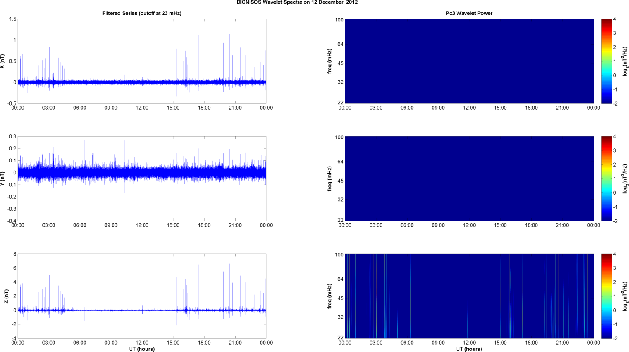
Task: Click 'UT (hours)' label under Z spectrogram
Action: pos(469,349)
